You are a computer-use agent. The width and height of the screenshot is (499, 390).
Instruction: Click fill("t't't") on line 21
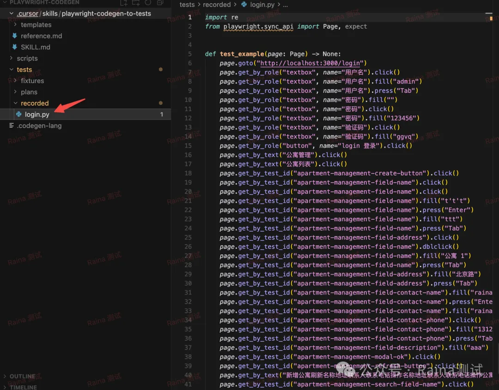(x=446, y=201)
